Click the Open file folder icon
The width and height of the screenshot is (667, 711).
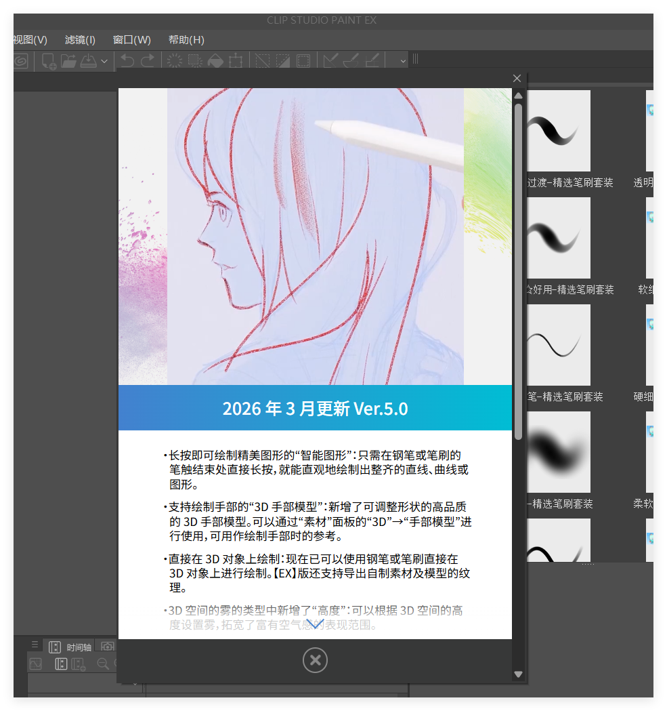coord(68,61)
